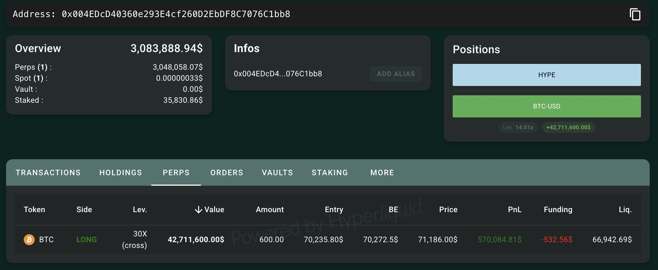The image size is (658, 270).
Task: Select the Perps tab
Action: coord(176,173)
